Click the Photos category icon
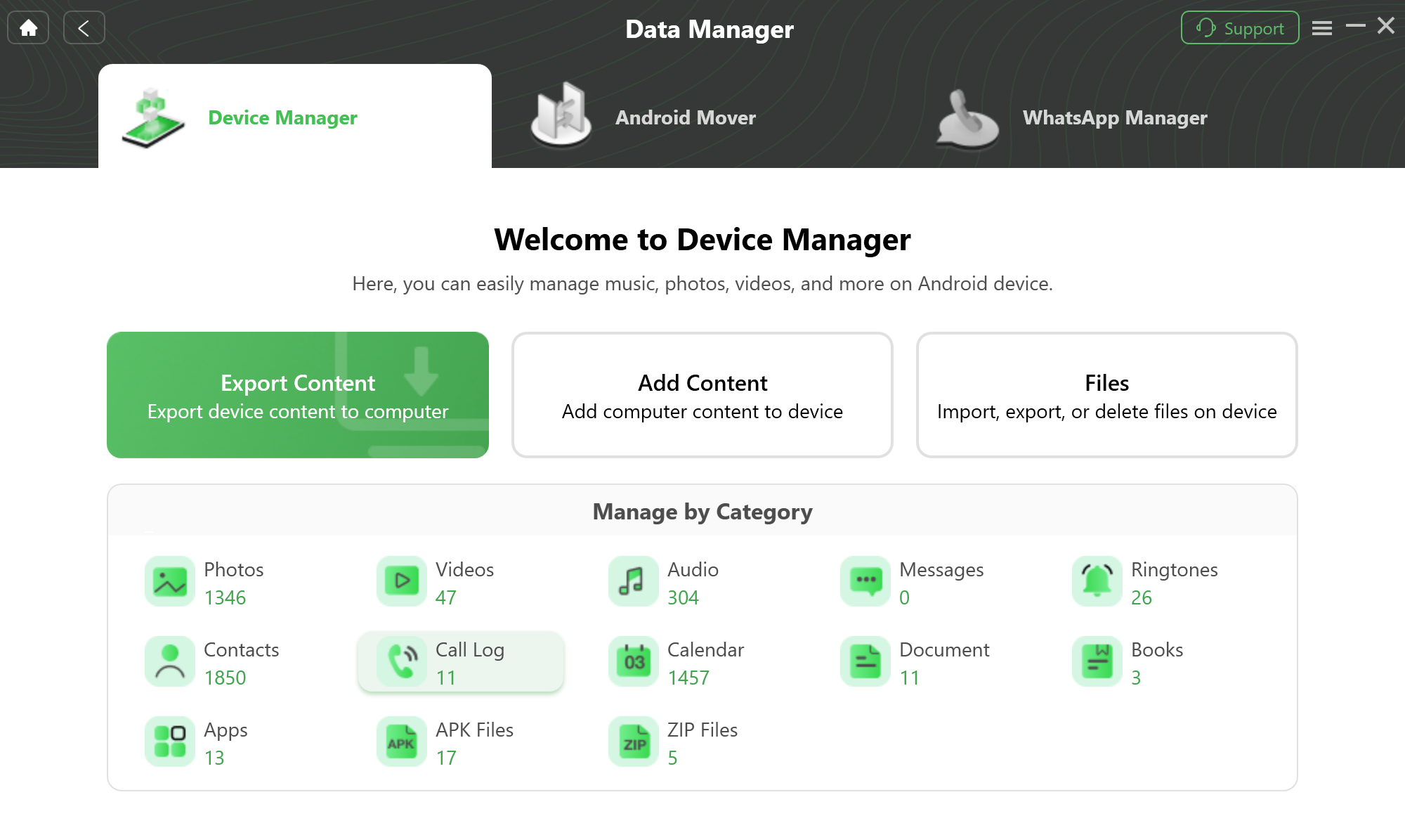This screenshot has width=1405, height=835. point(169,581)
